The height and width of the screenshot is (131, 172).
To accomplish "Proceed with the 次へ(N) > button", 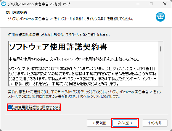I will coord(125,123).
